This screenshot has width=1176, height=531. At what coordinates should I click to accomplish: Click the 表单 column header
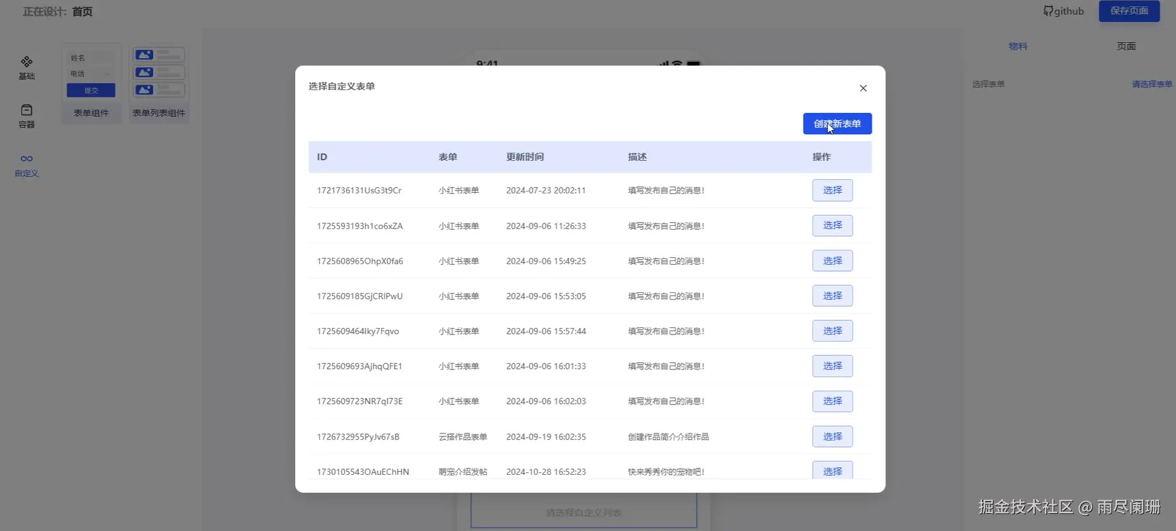(448, 157)
